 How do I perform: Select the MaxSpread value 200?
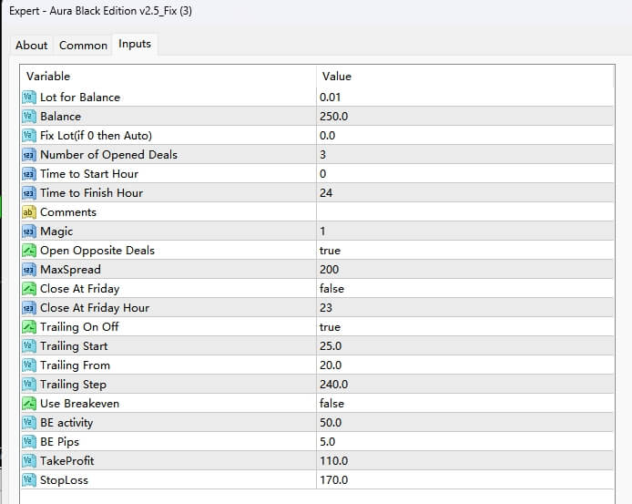(330, 270)
